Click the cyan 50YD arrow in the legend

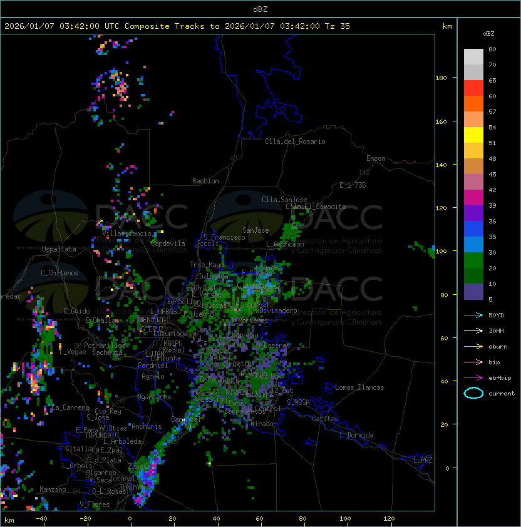tap(473, 315)
